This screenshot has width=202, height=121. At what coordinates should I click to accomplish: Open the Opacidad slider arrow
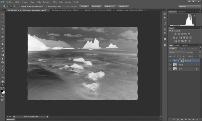[x=200, y=52]
